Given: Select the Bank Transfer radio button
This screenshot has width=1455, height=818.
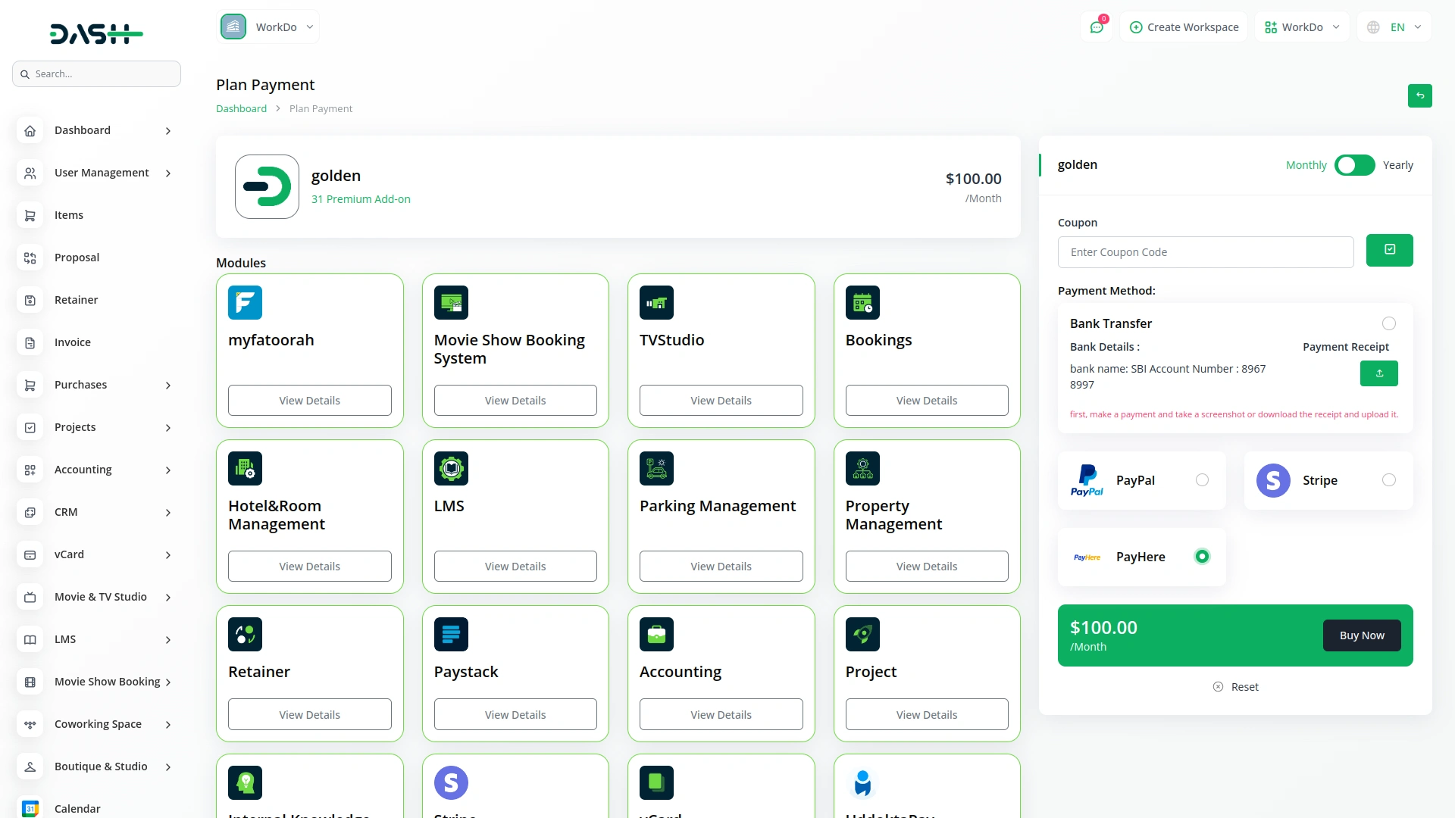Looking at the screenshot, I should coord(1388,323).
